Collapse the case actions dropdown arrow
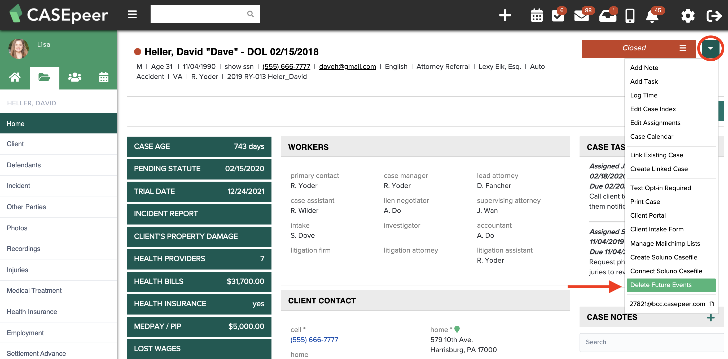The width and height of the screenshot is (728, 359). pos(710,48)
